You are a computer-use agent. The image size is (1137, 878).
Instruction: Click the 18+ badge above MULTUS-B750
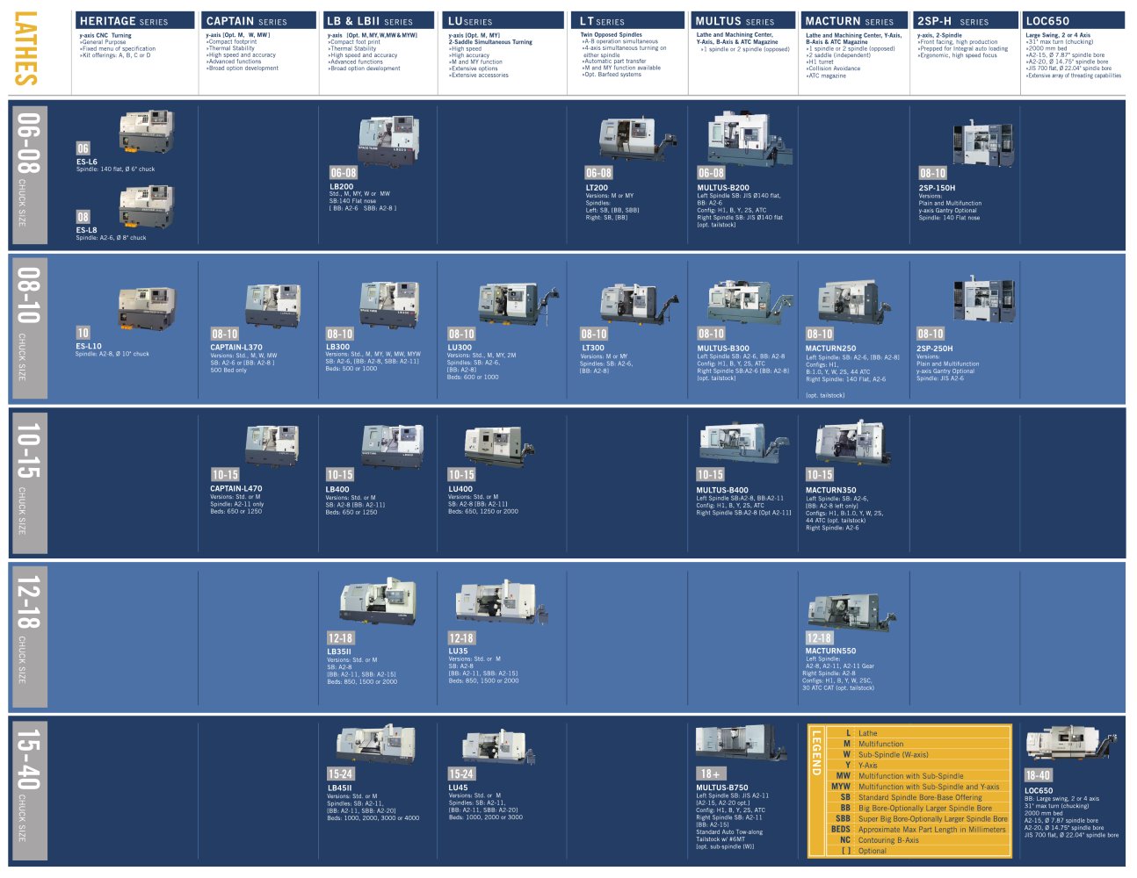[710, 774]
